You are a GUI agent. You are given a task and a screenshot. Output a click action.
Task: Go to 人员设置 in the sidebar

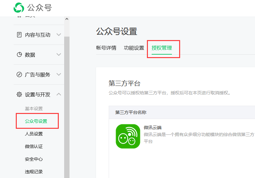pyautogui.click(x=34, y=134)
